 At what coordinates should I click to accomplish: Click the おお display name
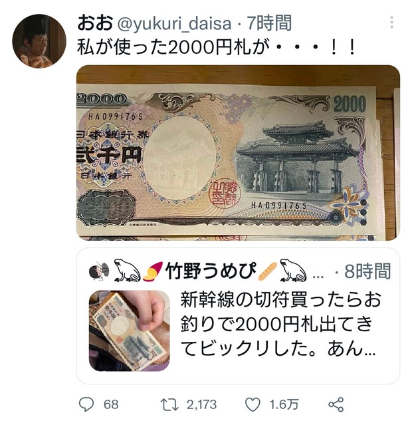pos(95,23)
